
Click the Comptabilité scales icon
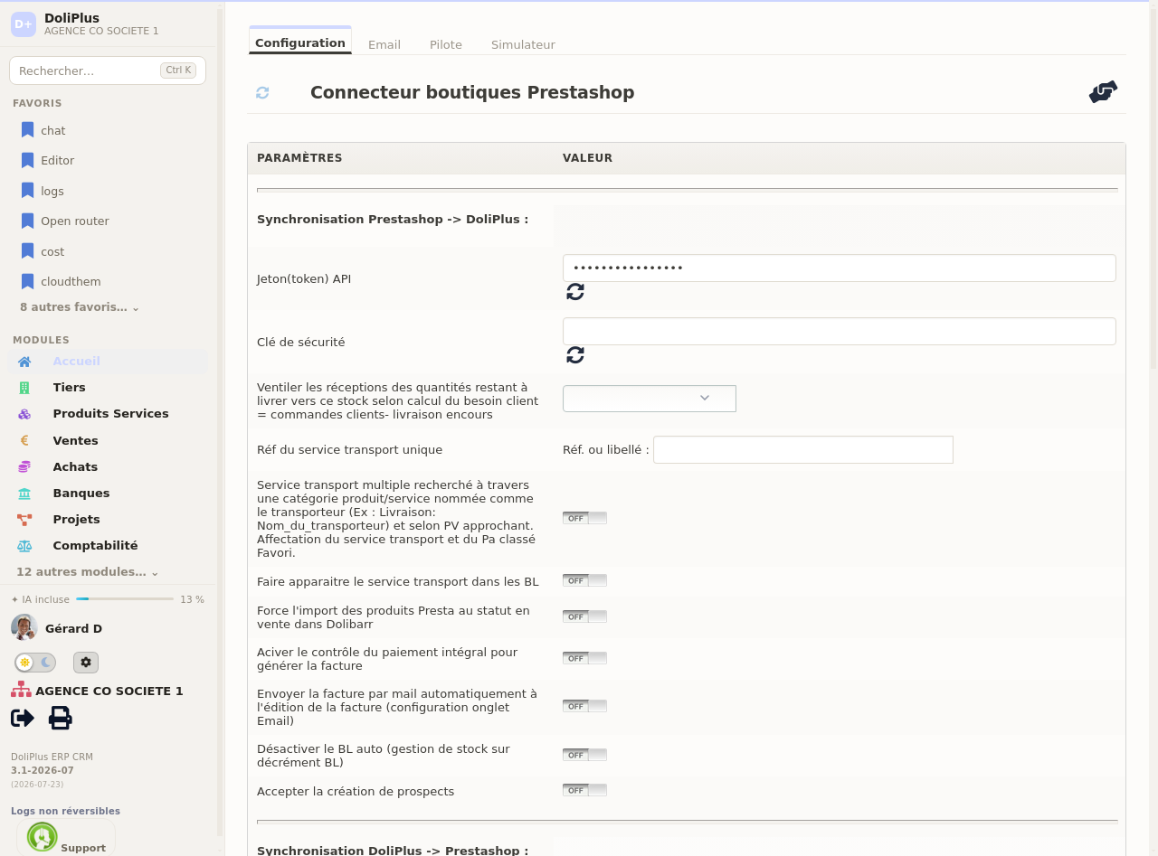(24, 546)
